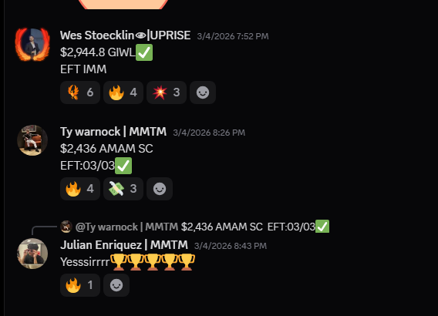Click the username Wes Stoecklin|UPRISE
Image resolution: width=438 pixels, height=316 pixels.
point(126,35)
